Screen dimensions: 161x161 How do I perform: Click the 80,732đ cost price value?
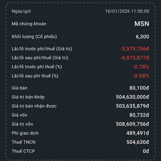coord(139,115)
